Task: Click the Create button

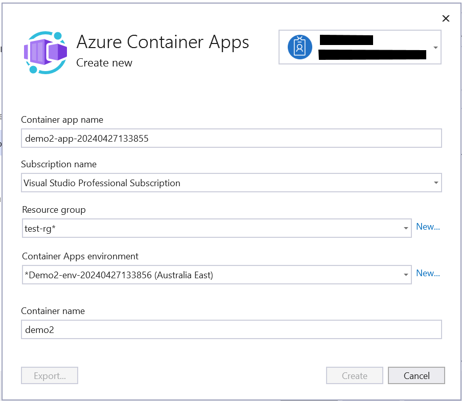Action: (355, 375)
